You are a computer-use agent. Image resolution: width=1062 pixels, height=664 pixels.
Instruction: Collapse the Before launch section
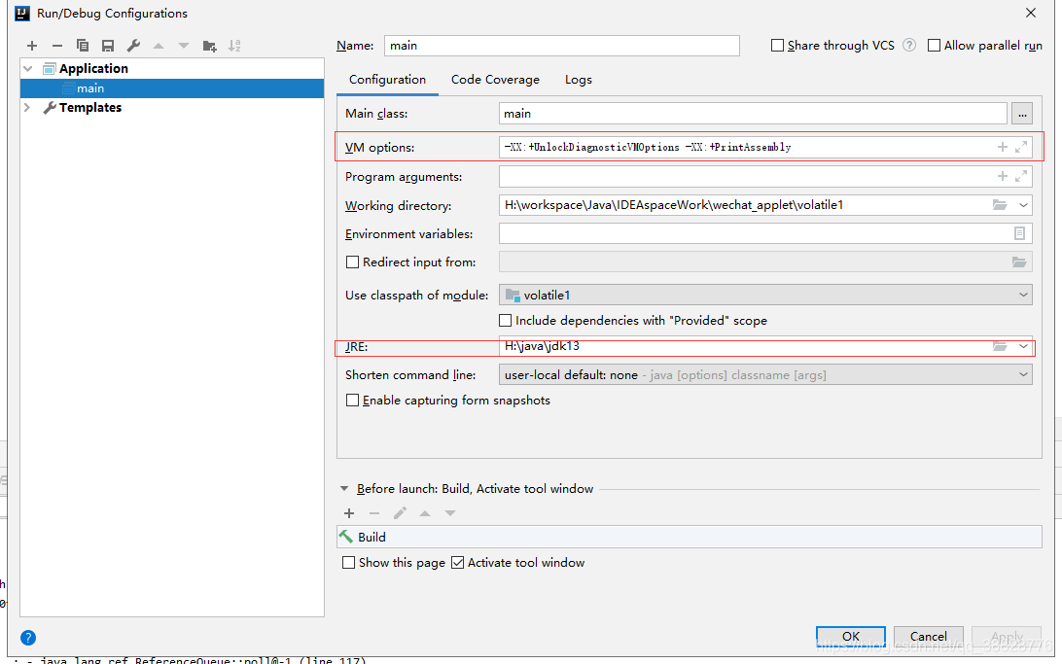click(344, 489)
